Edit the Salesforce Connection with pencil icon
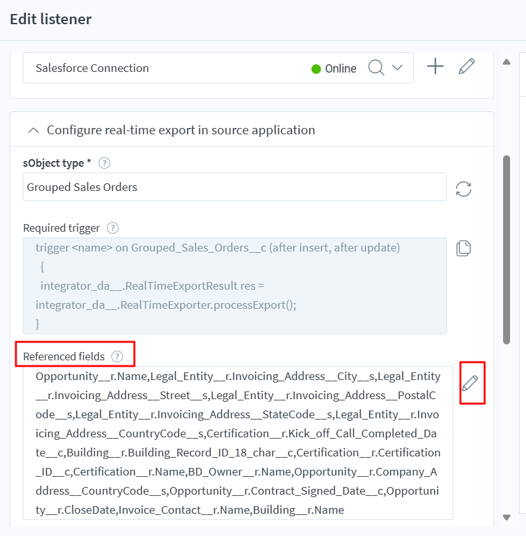526x536 pixels. coord(467,66)
